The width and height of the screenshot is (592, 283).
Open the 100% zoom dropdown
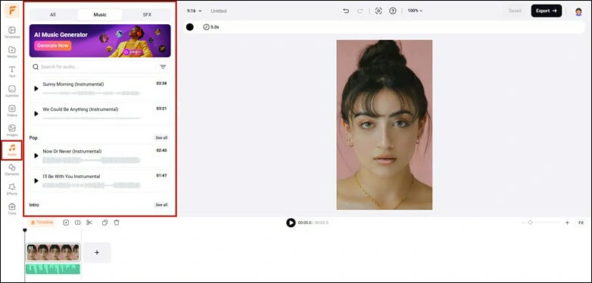(x=415, y=11)
